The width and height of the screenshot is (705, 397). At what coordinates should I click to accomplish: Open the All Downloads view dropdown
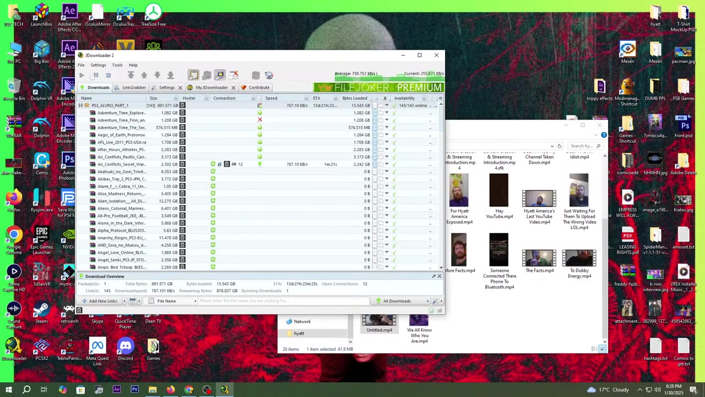[400, 301]
